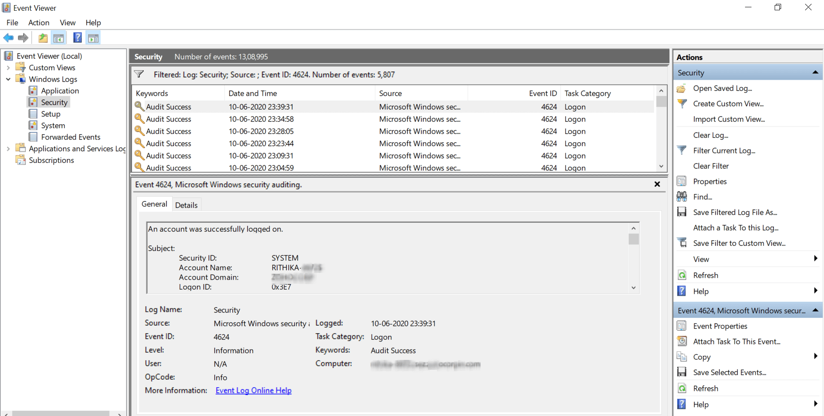Click the Subscriptions icon in tree

click(21, 160)
